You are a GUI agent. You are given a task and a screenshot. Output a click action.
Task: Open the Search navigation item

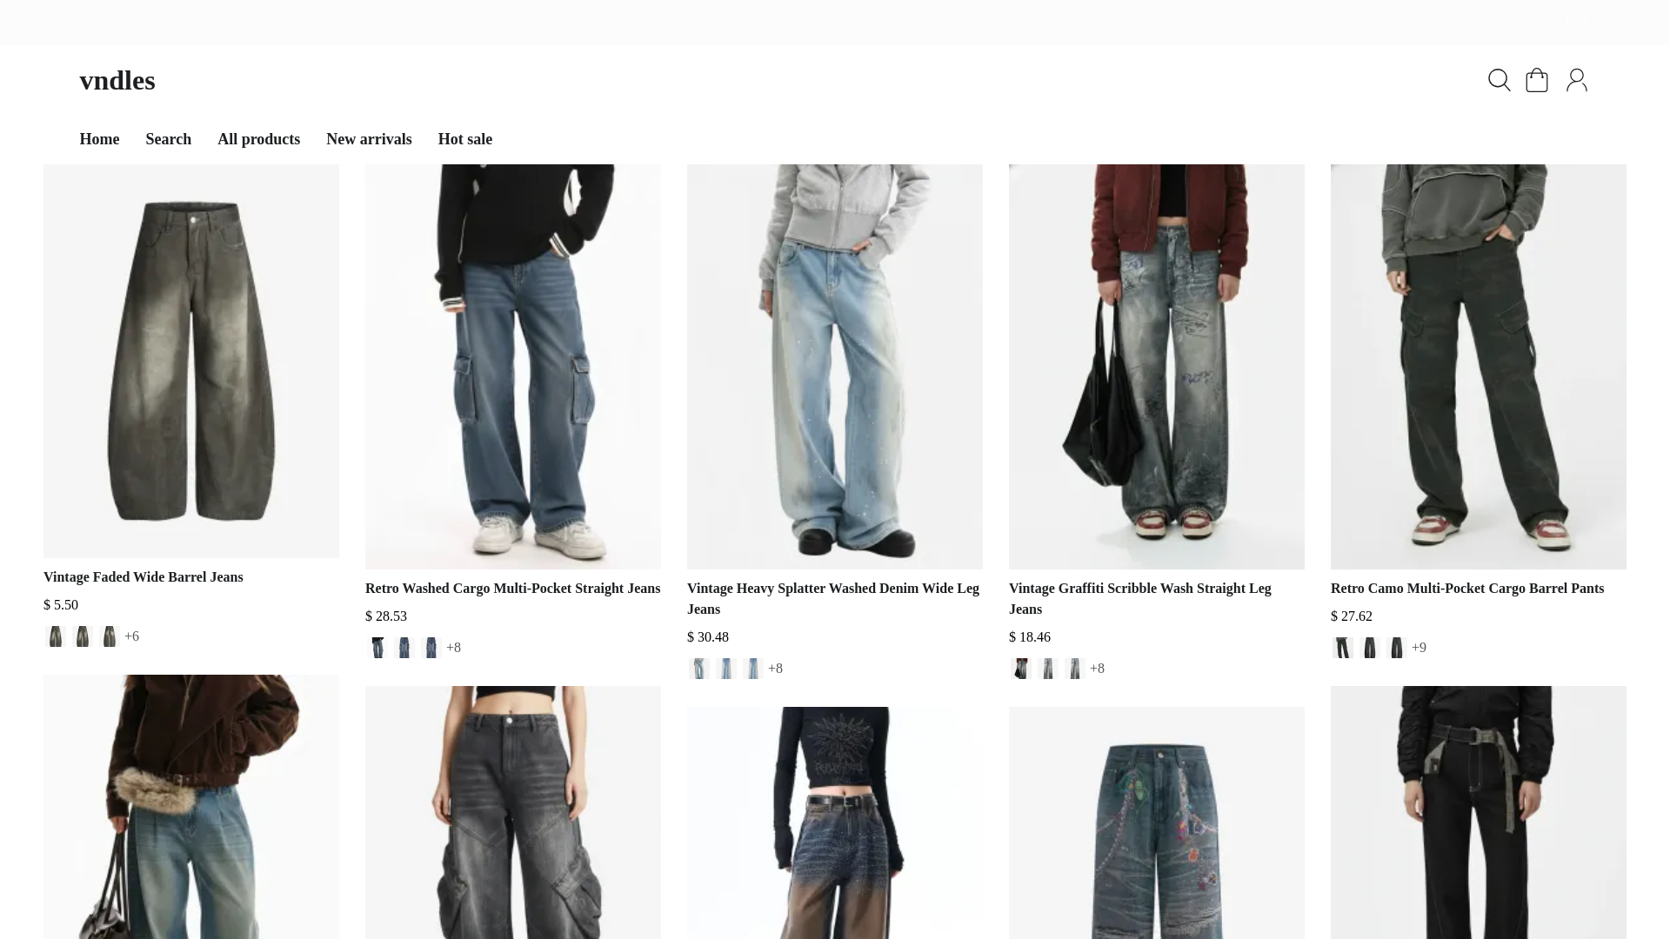[x=168, y=139]
